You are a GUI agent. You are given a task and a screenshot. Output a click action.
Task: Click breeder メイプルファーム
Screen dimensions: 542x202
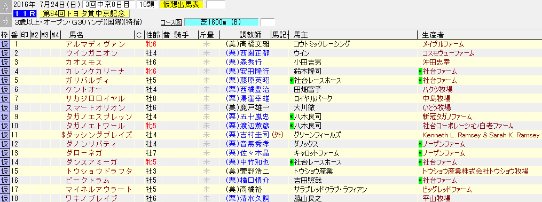[x=443, y=44]
